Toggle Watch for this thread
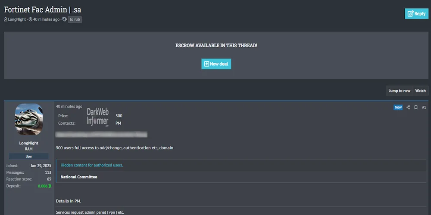The image size is (431, 215). [420, 91]
